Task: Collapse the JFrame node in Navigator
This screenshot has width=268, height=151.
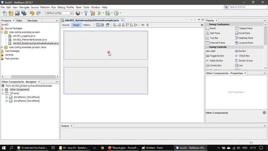Action: (3, 93)
